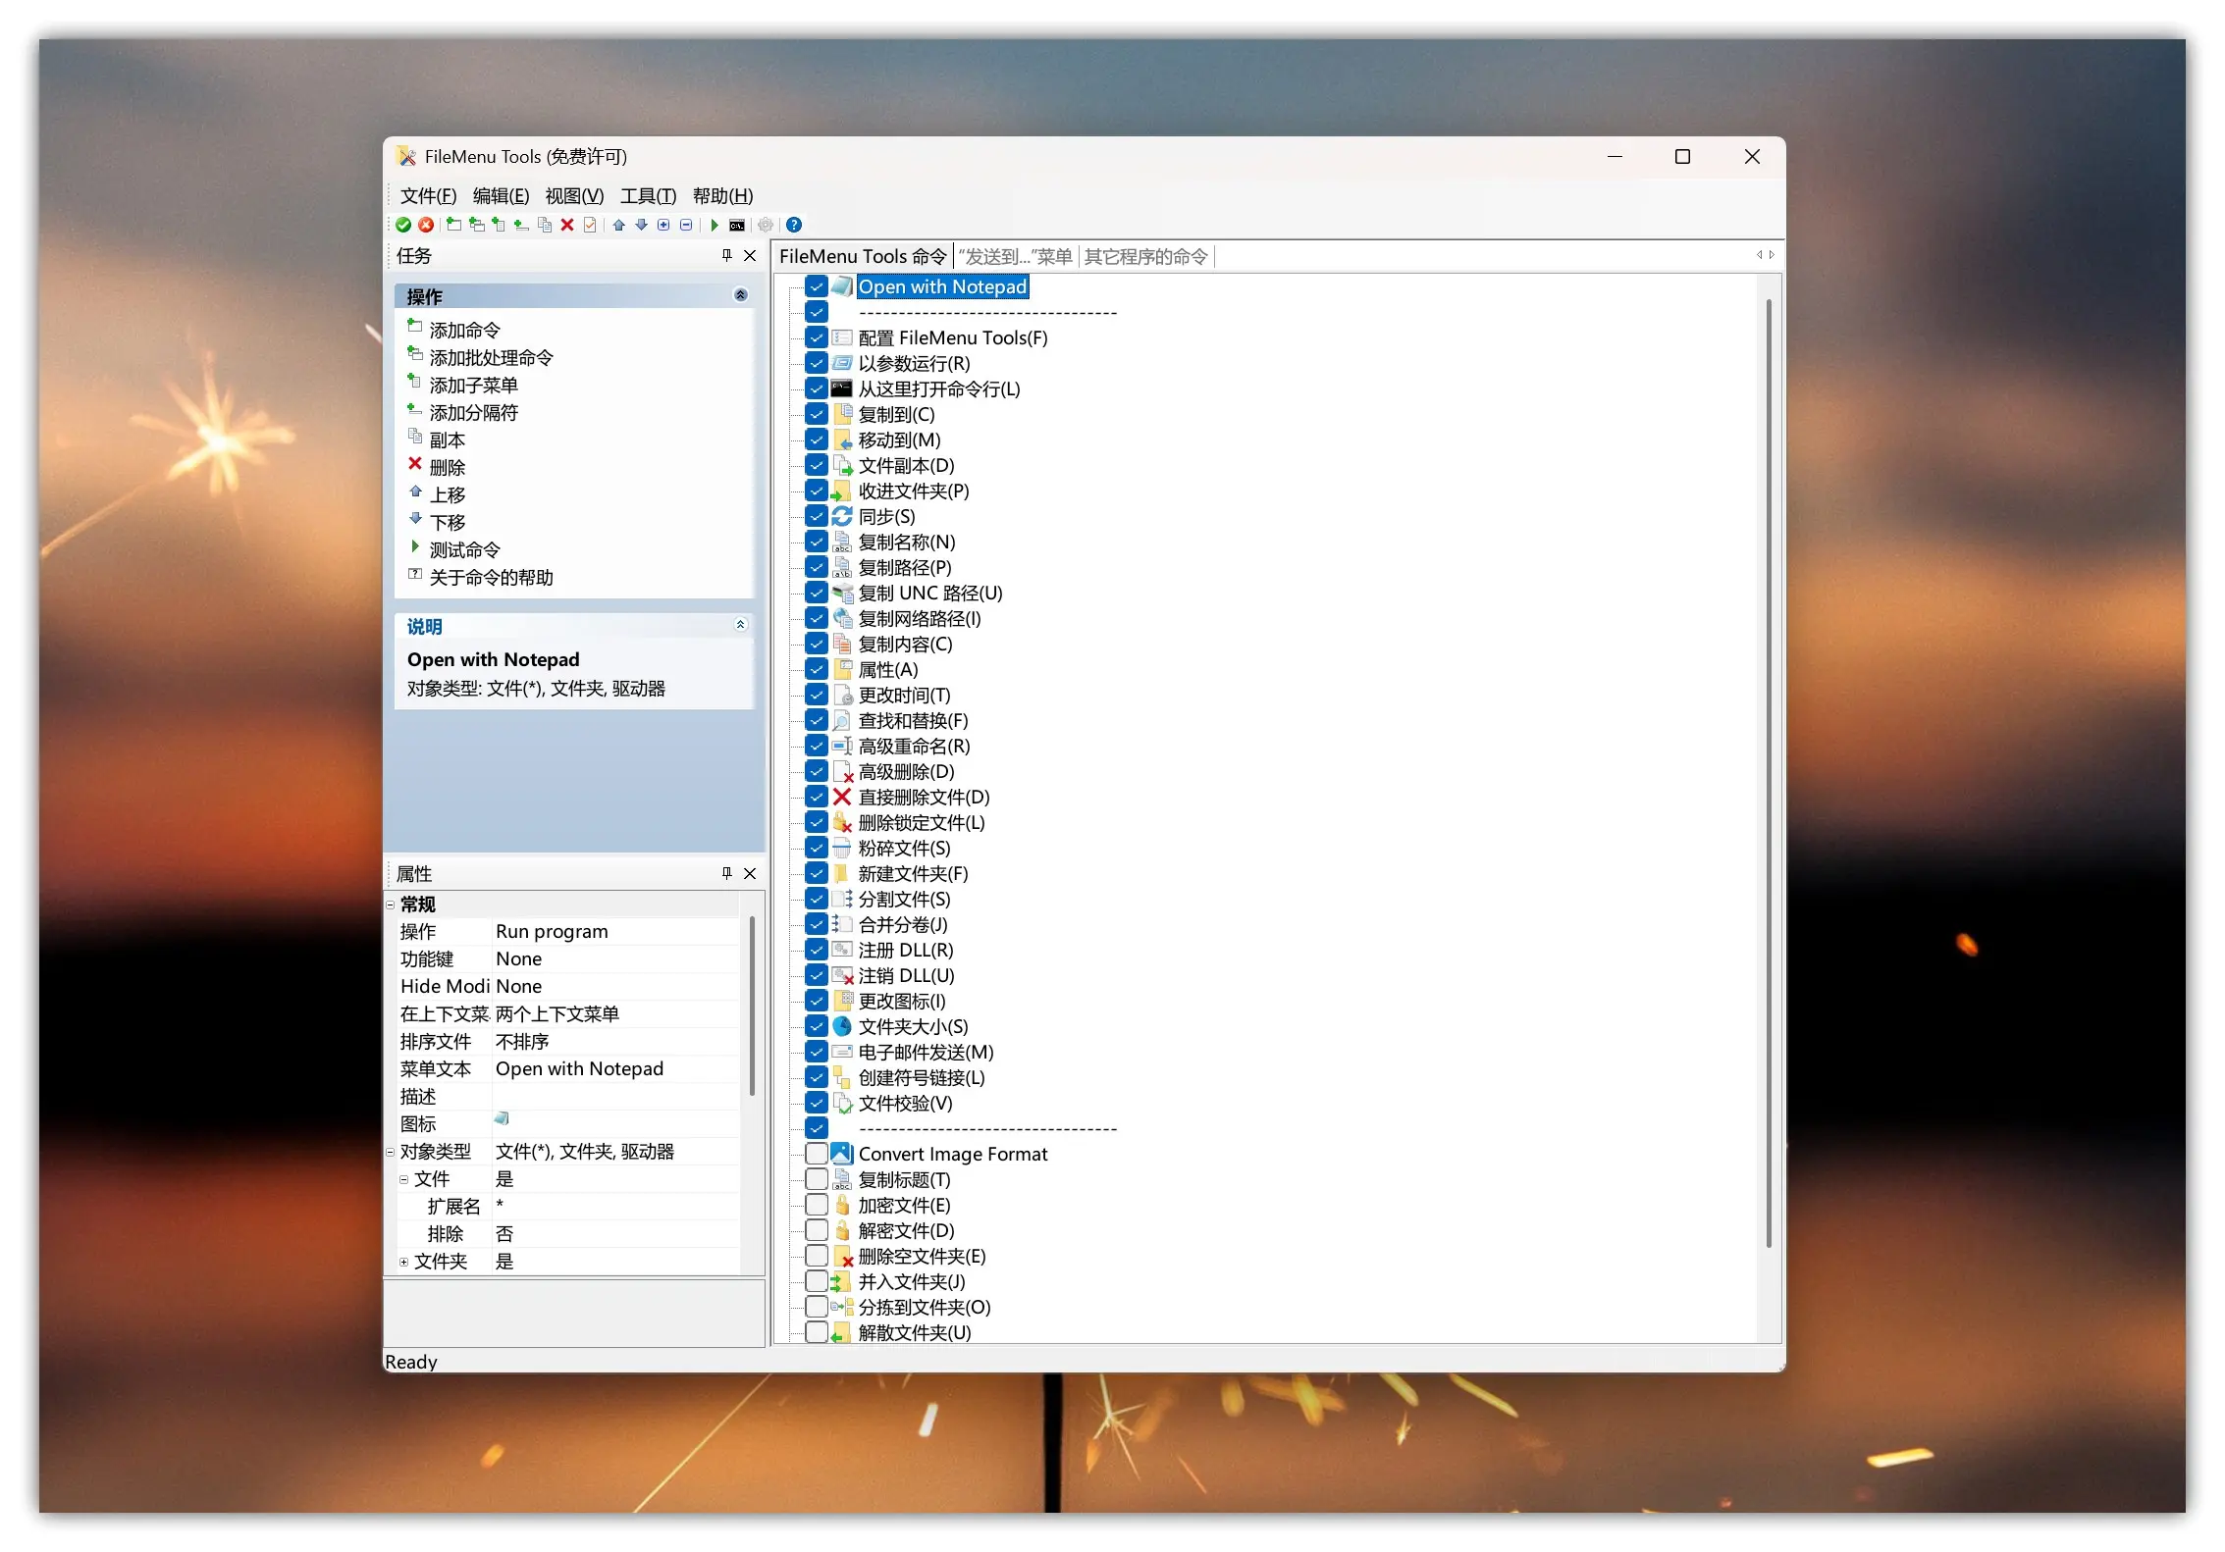This screenshot has width=2225, height=1552.
Task: Uncheck the Open with Notepad checkbox
Action: [x=817, y=286]
